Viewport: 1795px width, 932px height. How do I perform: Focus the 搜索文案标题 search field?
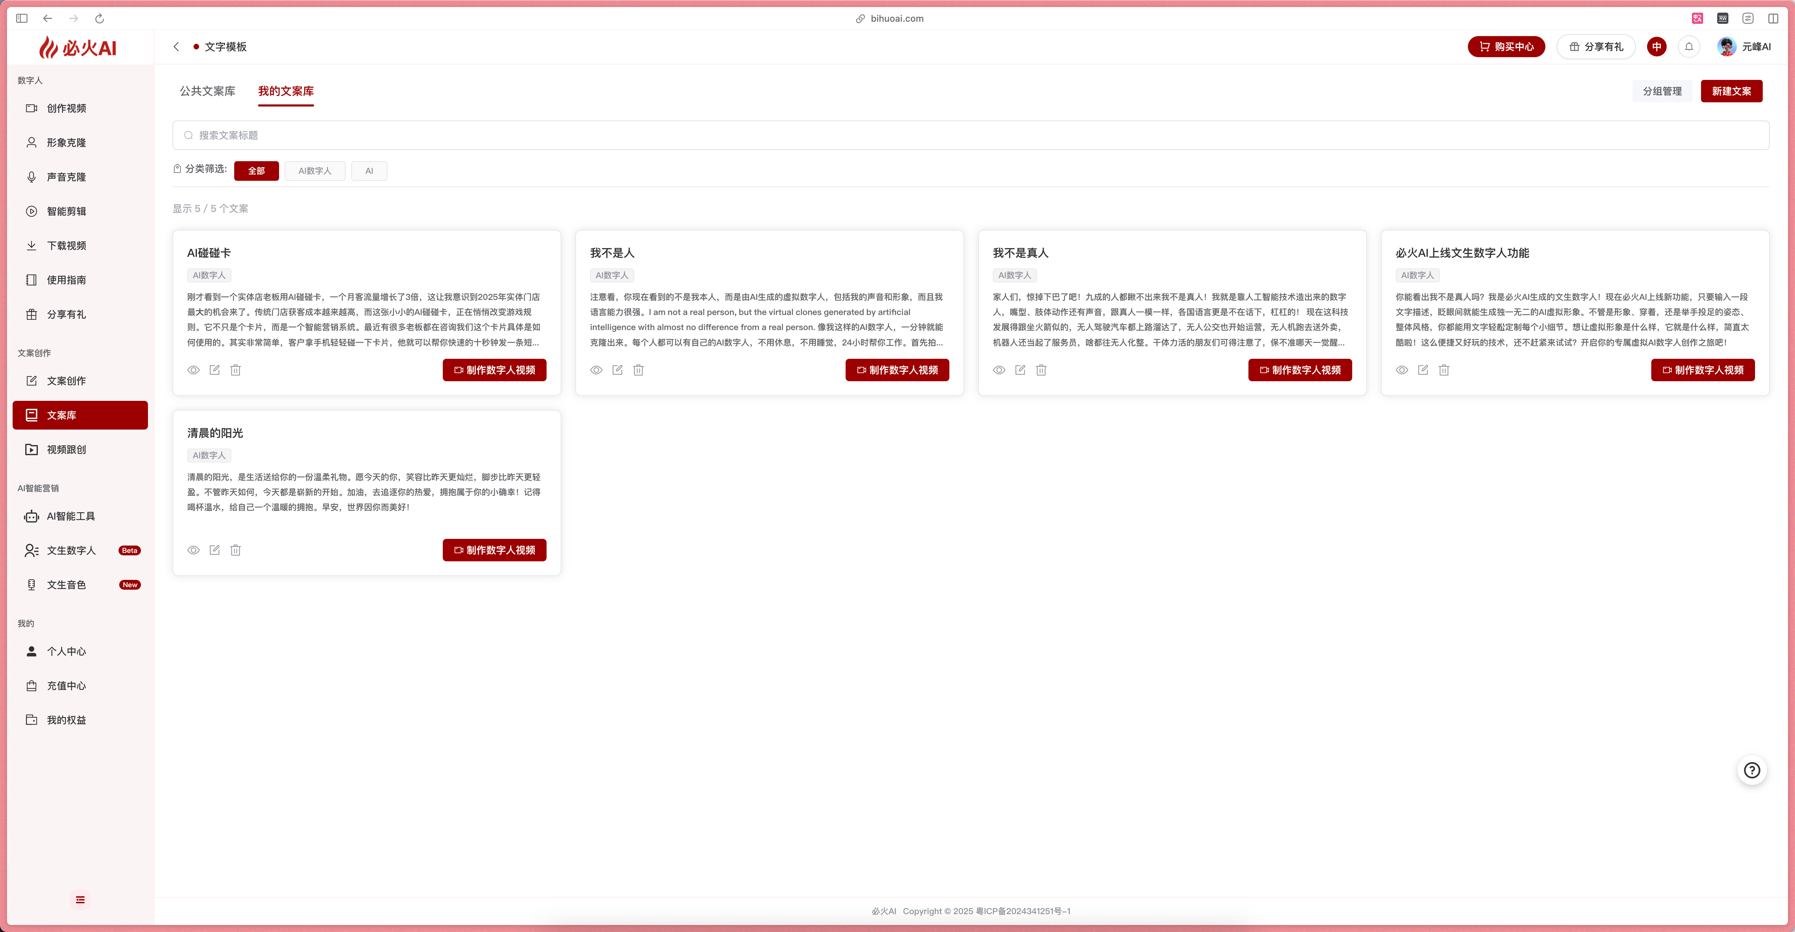971,135
